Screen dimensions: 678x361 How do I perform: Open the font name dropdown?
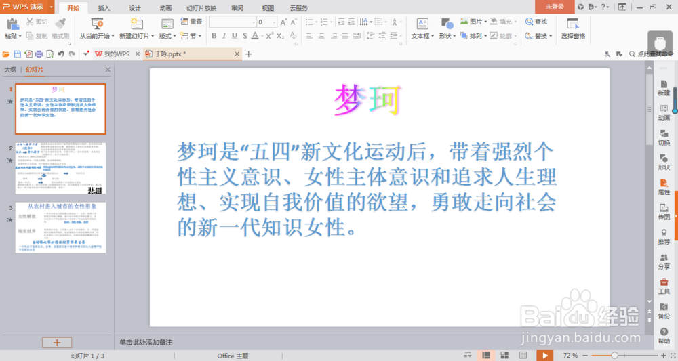254,22
